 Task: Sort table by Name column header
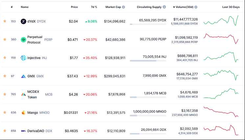[x=25, y=7]
